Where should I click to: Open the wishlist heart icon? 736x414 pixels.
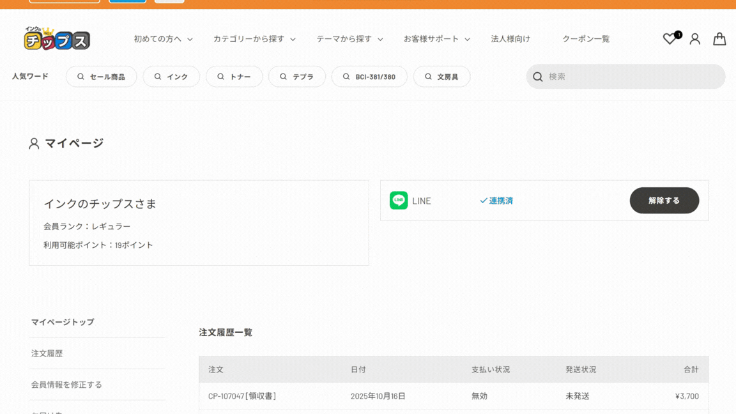[x=669, y=39]
